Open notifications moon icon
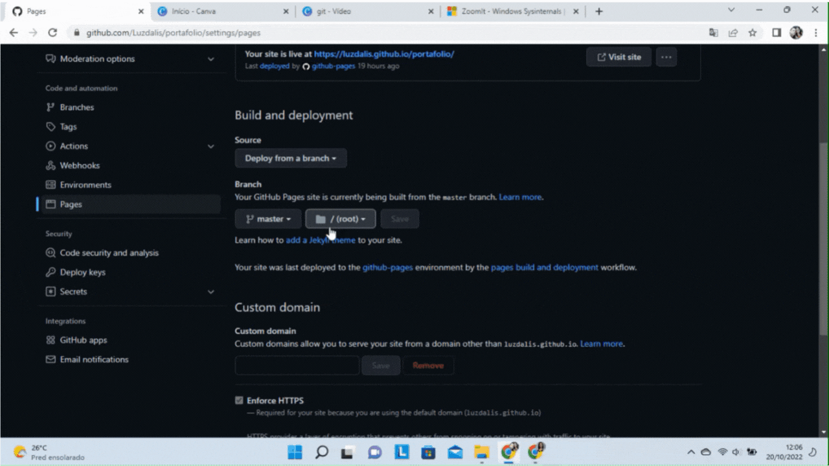This screenshot has width=829, height=466. pos(813,452)
